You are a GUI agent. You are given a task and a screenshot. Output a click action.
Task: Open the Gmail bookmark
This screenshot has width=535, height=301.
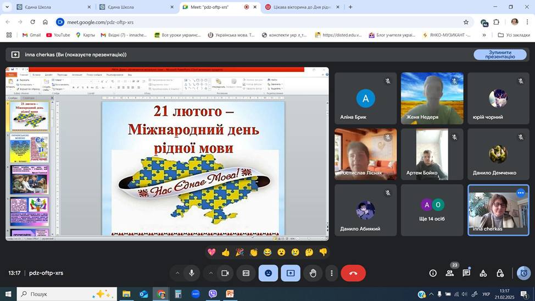(31, 35)
